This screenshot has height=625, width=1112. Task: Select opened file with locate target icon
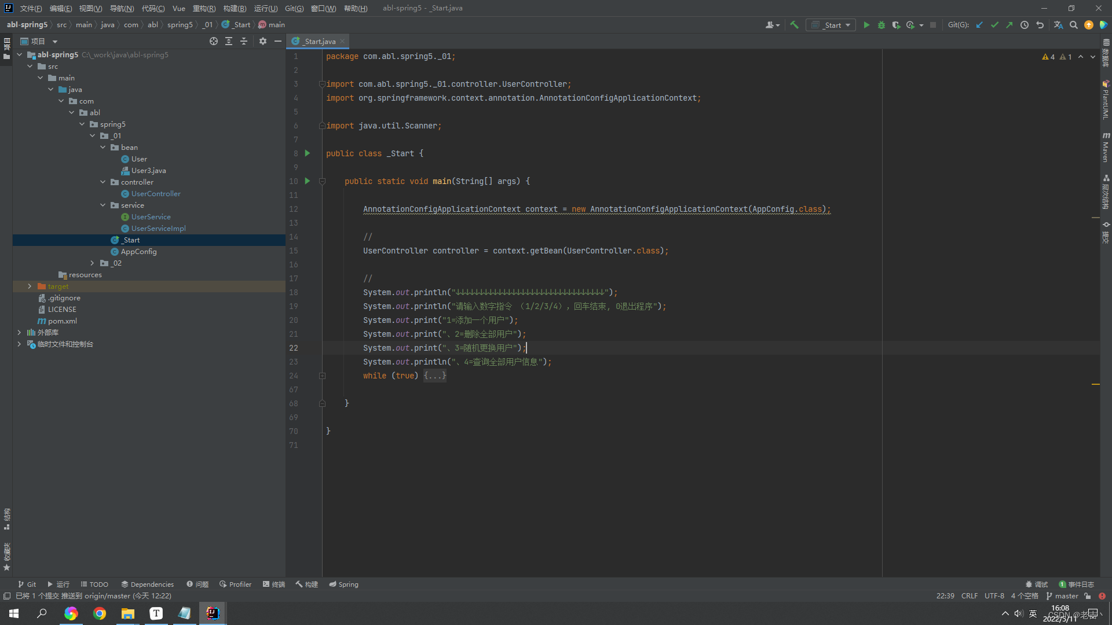pos(214,41)
